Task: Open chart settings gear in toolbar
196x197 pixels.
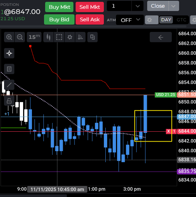Action: (x=70, y=37)
